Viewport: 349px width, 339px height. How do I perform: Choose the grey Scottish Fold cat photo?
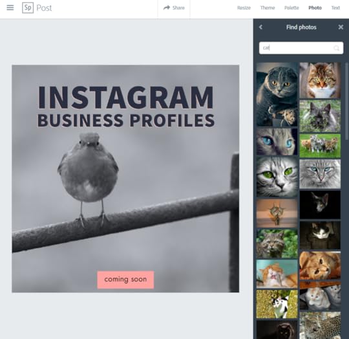click(277, 94)
